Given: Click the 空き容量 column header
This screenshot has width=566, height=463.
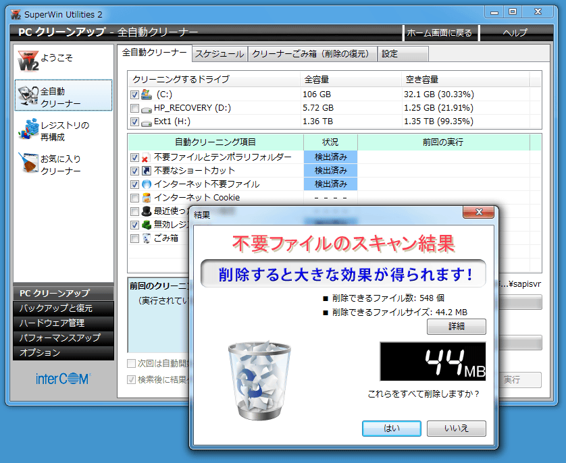Looking at the screenshot, I should click(x=465, y=80).
